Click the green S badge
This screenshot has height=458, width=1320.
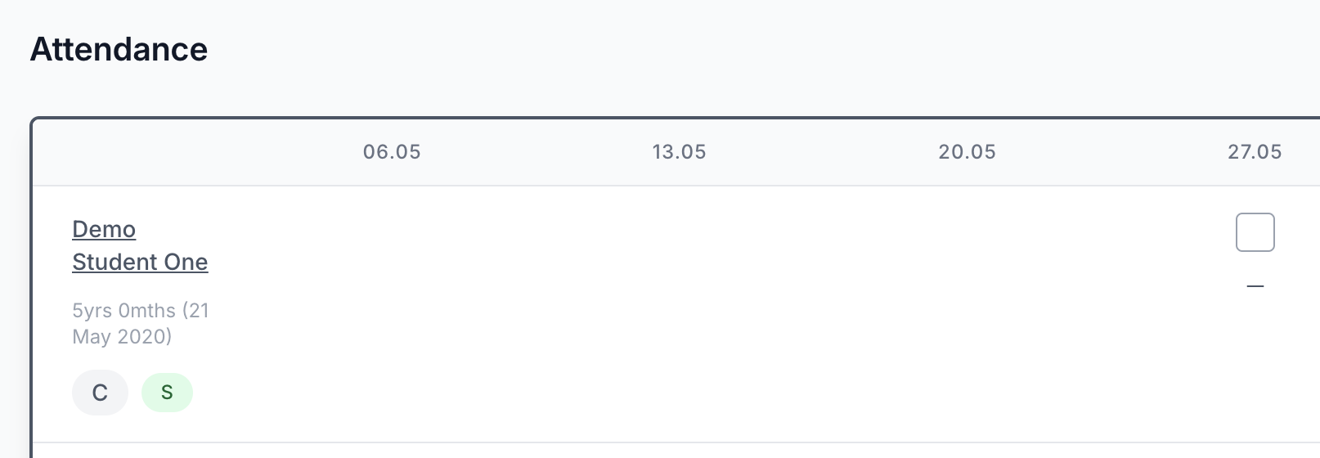point(167,393)
